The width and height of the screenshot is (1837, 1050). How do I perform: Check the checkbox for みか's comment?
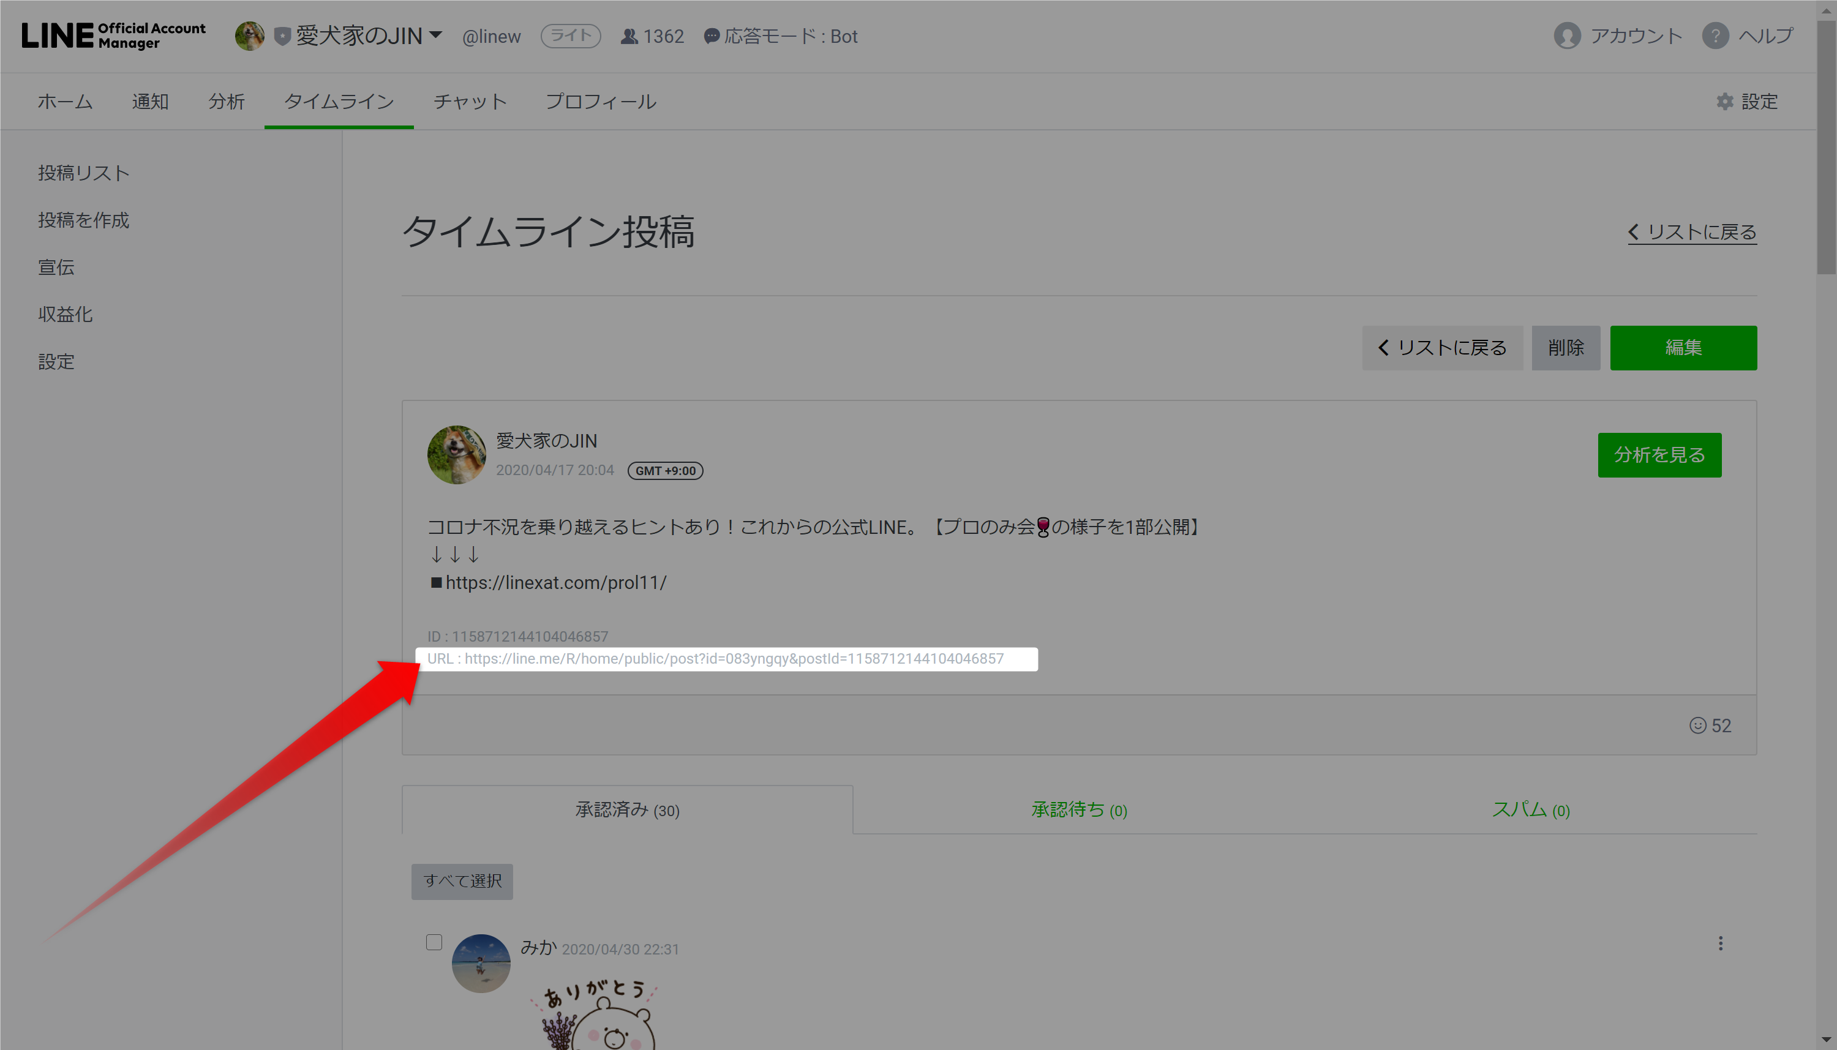click(x=434, y=942)
